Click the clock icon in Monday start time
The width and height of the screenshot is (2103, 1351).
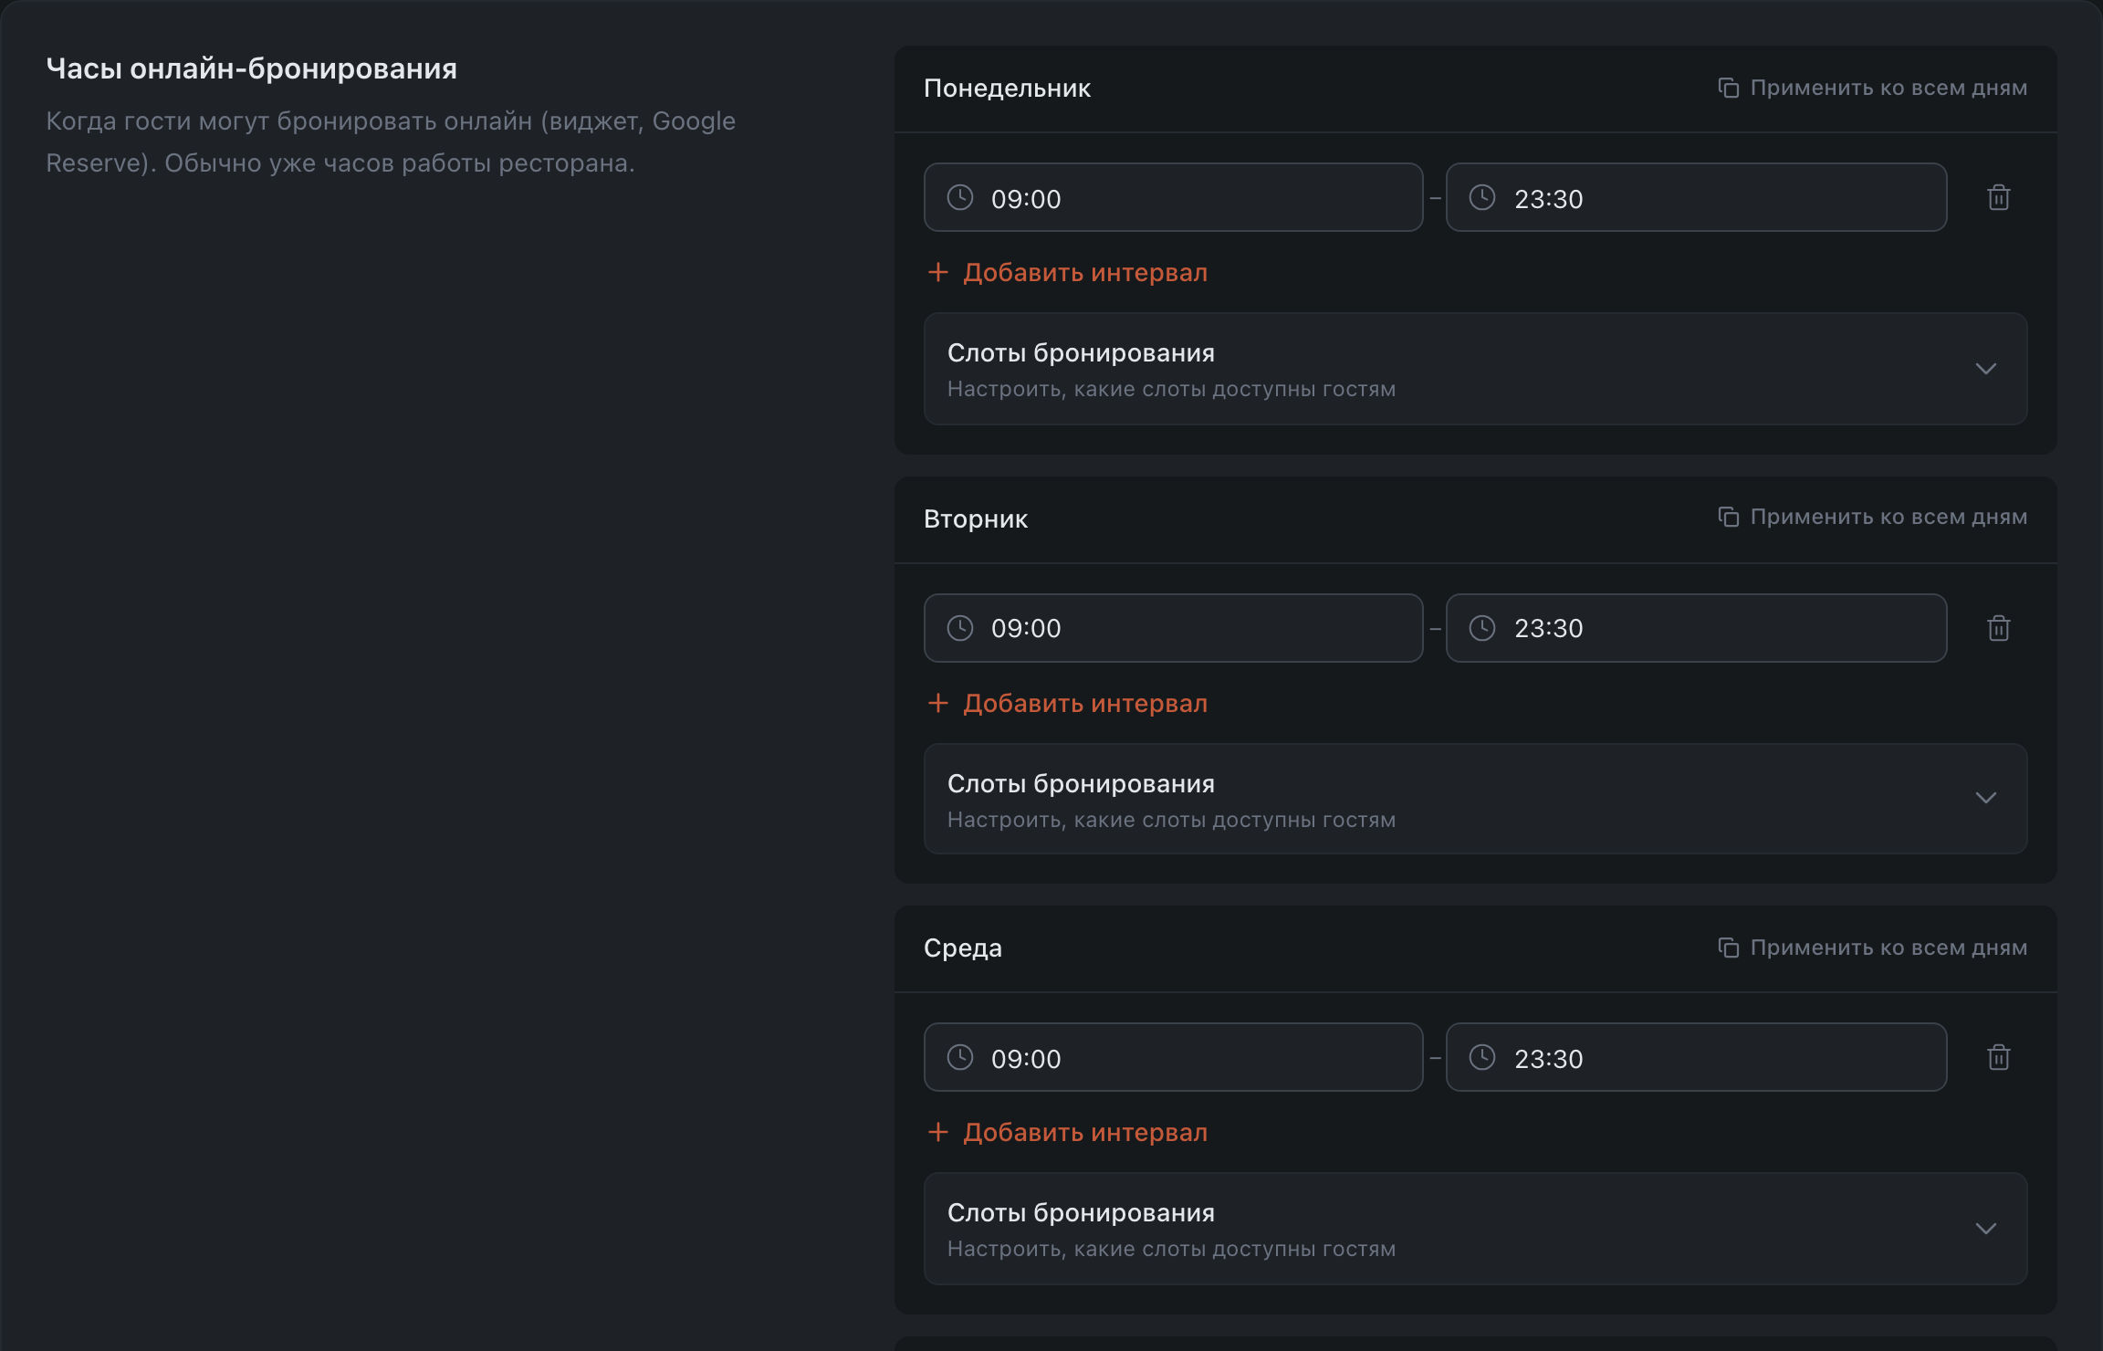[960, 197]
